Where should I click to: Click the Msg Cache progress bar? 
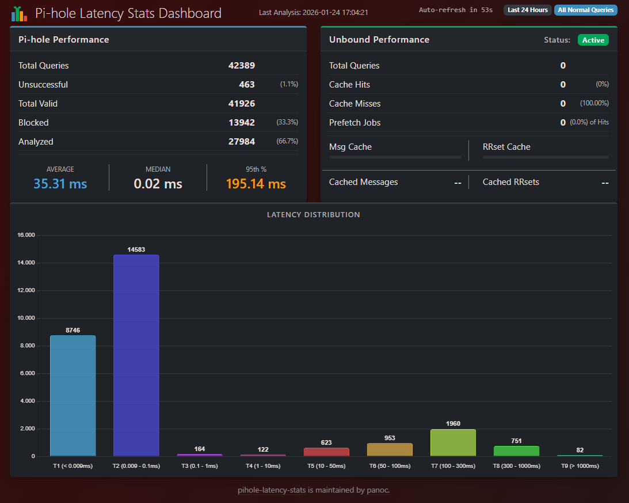tap(395, 157)
